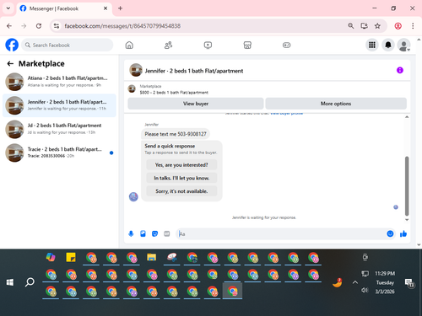This screenshot has height=316, width=422.
Task: Choose a sticker icon
Action: point(154,233)
